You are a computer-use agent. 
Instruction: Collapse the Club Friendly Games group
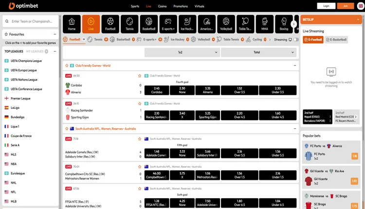point(295,66)
